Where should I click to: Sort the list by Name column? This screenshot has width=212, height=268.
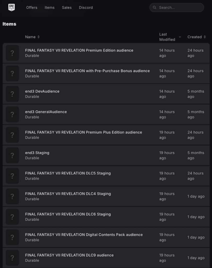[32, 37]
